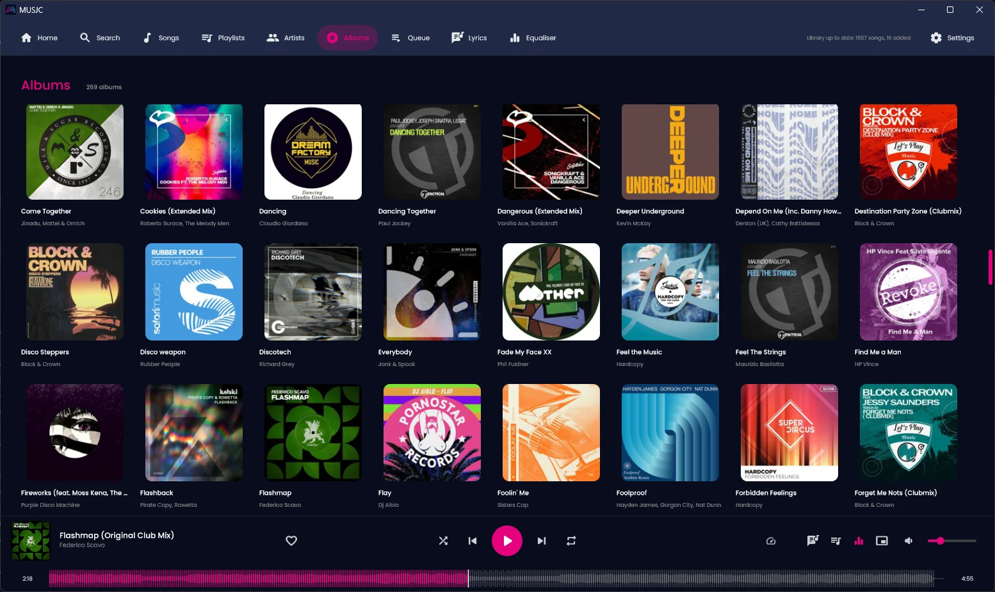The image size is (995, 592).
Task: Open Disco weapon album cover
Action: click(x=194, y=292)
